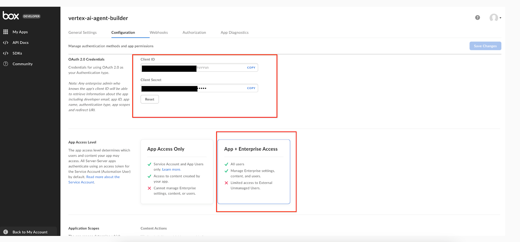Follow the Learn more link

(171, 169)
